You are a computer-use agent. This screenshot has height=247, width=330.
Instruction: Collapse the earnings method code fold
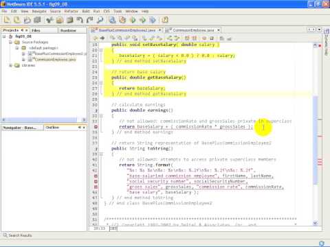[x=101, y=116]
